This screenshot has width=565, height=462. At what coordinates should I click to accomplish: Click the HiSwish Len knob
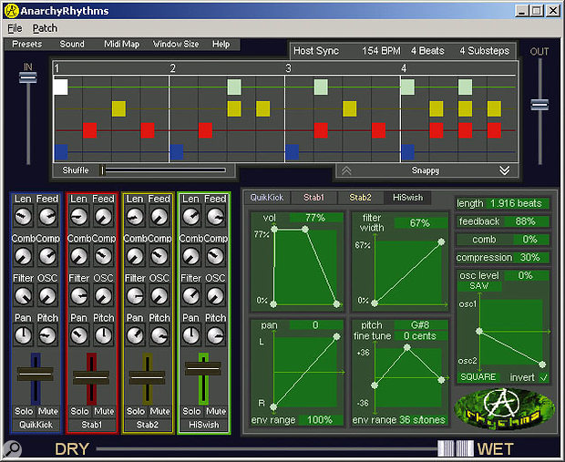tap(191, 217)
